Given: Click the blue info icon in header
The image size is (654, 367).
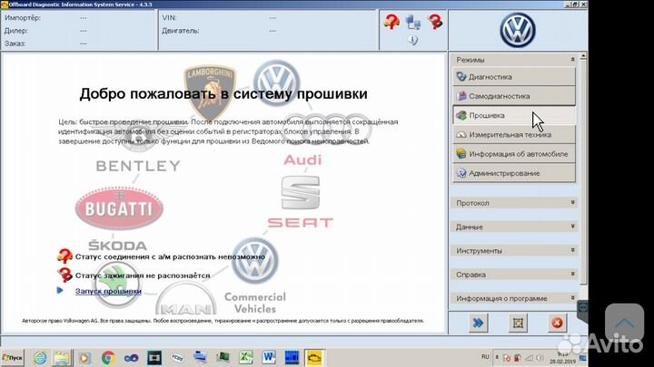Looking at the screenshot, I should pos(412,40).
